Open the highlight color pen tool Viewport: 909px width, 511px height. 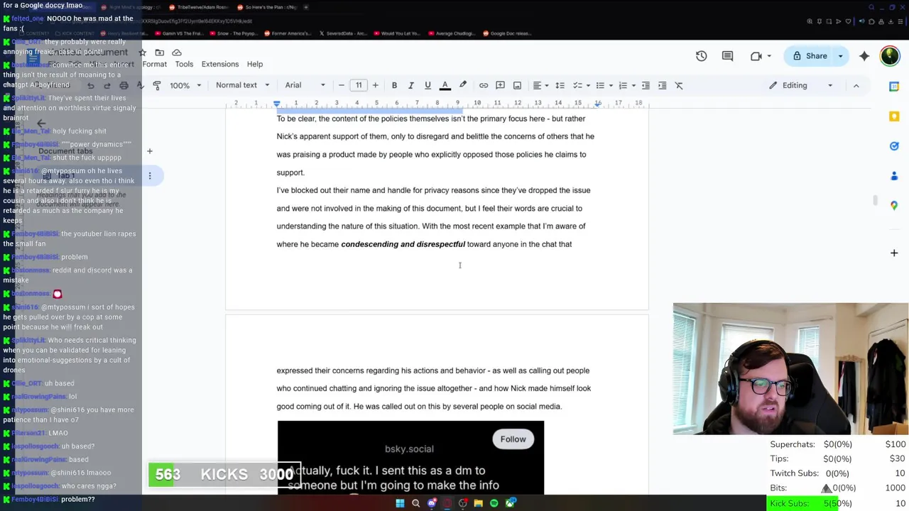[463, 85]
